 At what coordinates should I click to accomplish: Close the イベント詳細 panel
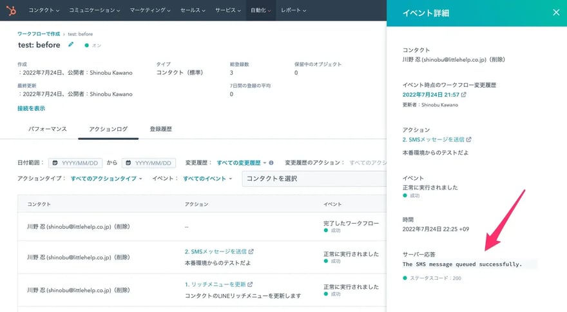click(556, 12)
